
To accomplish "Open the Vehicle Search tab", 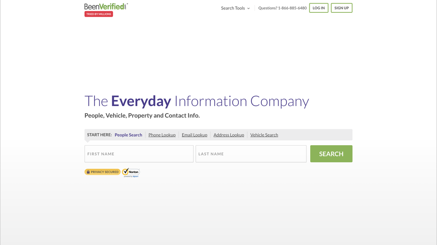I will pyautogui.click(x=264, y=135).
